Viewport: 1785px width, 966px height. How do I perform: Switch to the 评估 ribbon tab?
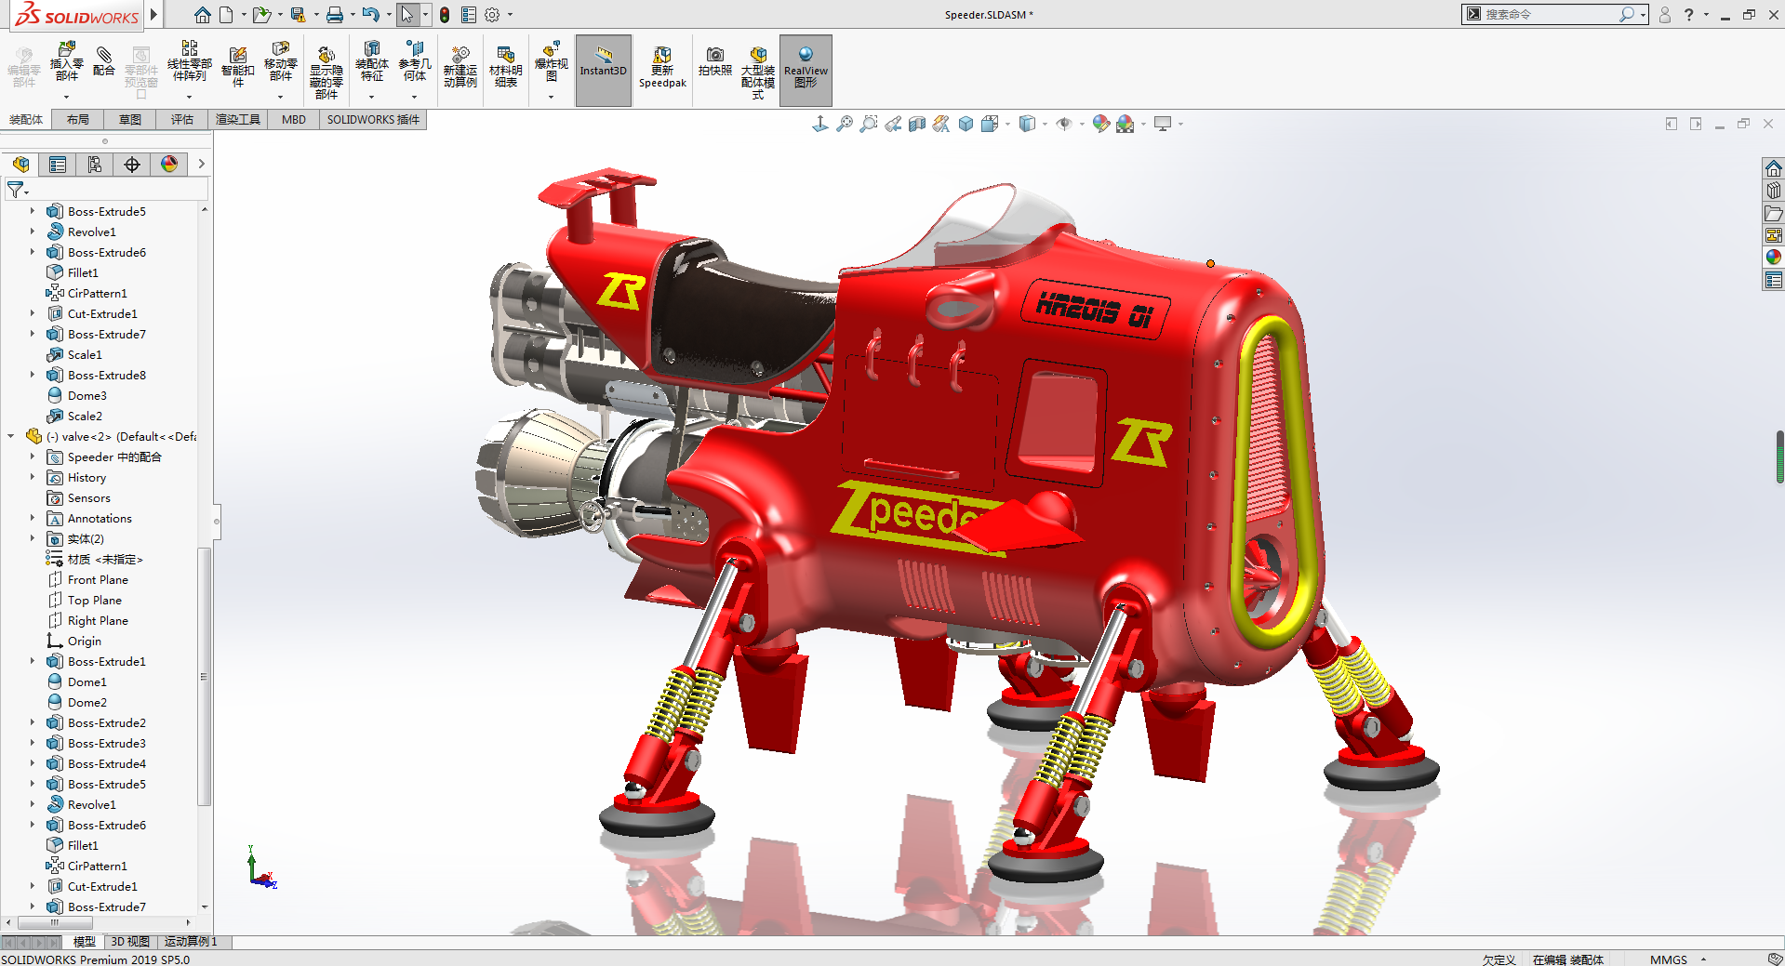(x=182, y=120)
